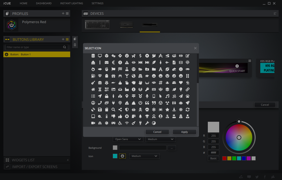Select the hashtag symbol icon
The image size is (282, 180).
click(161, 83)
